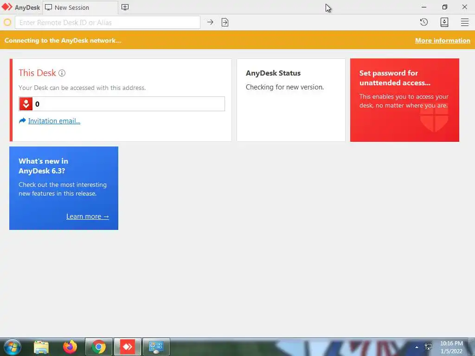Minimize the AnyDesk window
The width and height of the screenshot is (475, 356).
click(x=424, y=7)
